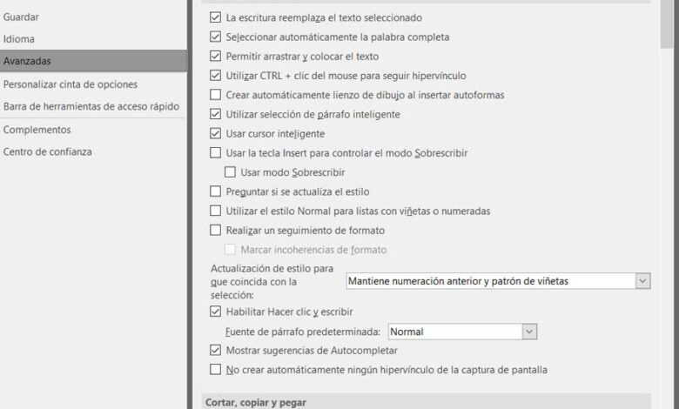The image size is (679, 409).
Task: Enable 'Usar la tecla Insert' checkbox
Action: 216,153
